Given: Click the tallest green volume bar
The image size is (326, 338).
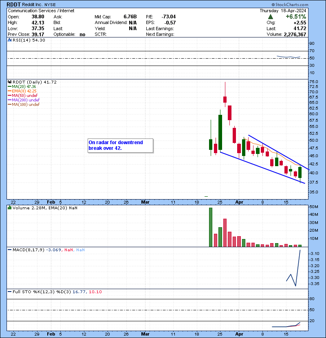Looking at the screenshot, I should pyautogui.click(x=211, y=227).
